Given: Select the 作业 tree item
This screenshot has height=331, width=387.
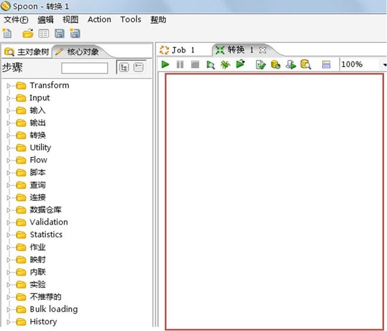Looking at the screenshot, I should (x=38, y=247).
